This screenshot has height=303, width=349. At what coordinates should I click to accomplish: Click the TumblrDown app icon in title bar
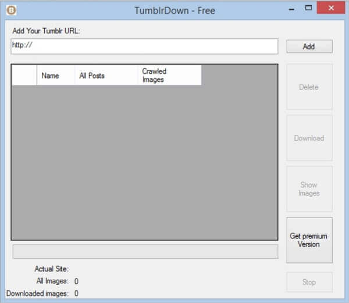[x=12, y=10]
